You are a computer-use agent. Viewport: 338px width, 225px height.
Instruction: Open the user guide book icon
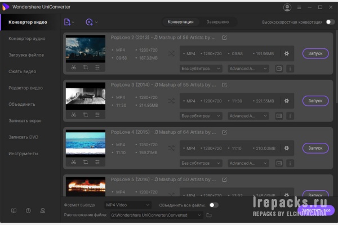pyautogui.click(x=14, y=210)
